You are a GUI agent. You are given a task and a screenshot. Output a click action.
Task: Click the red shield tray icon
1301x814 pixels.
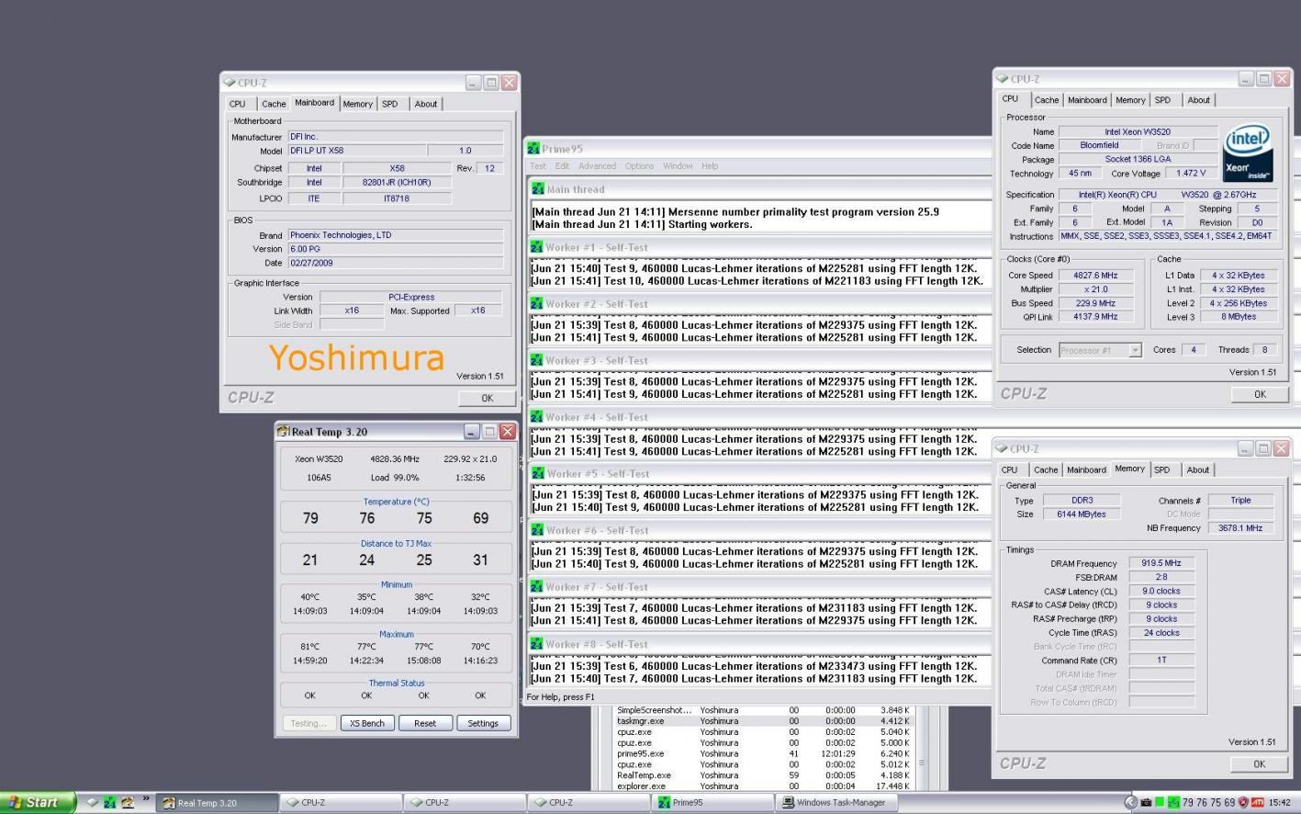coord(1243,802)
